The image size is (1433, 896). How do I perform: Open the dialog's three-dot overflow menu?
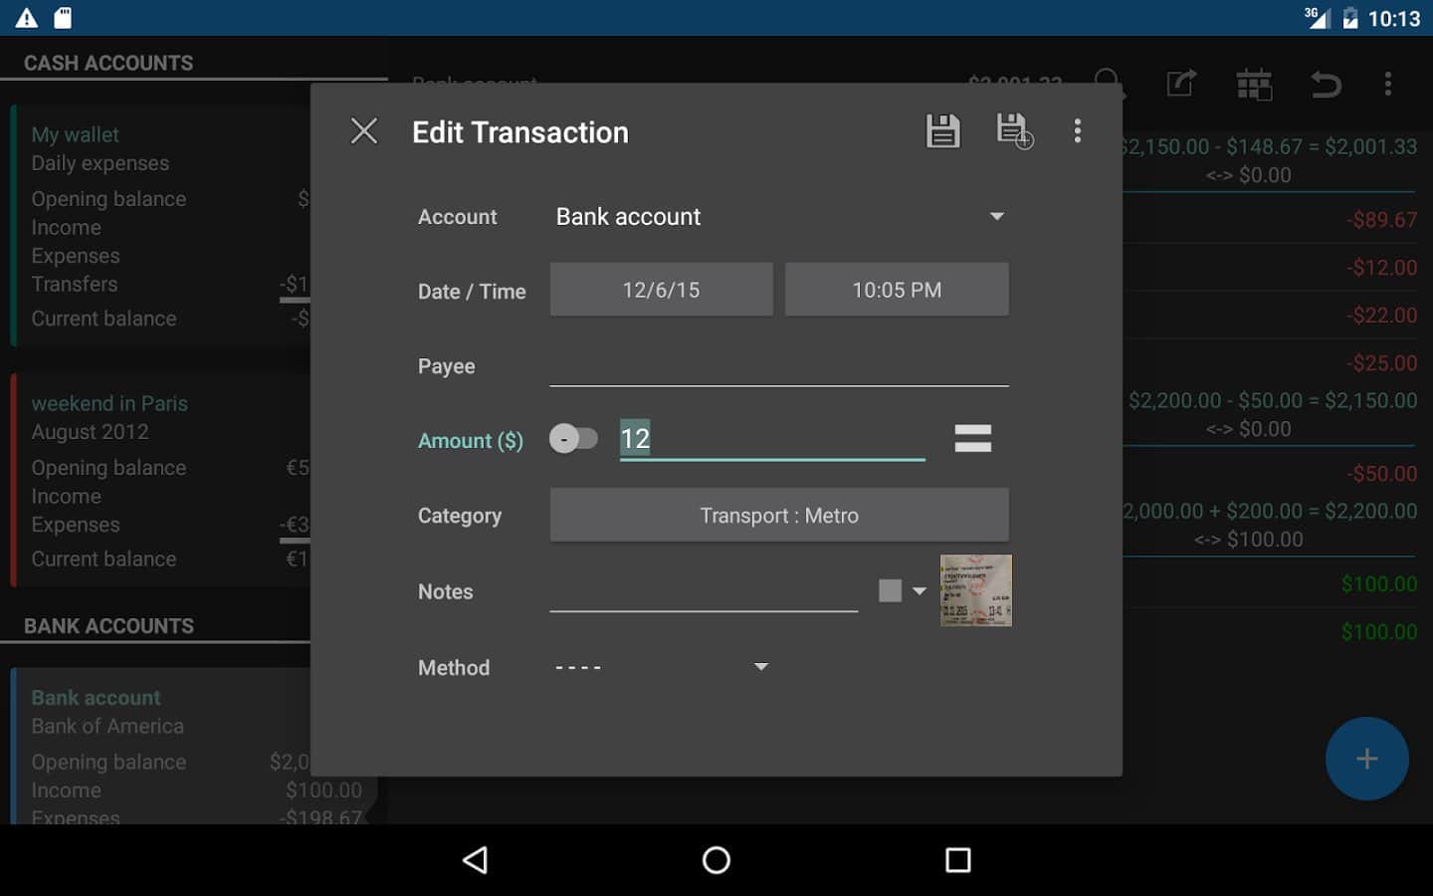point(1077,131)
